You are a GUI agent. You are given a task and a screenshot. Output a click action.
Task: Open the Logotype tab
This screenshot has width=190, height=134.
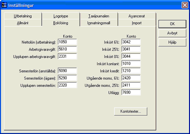click(61, 16)
